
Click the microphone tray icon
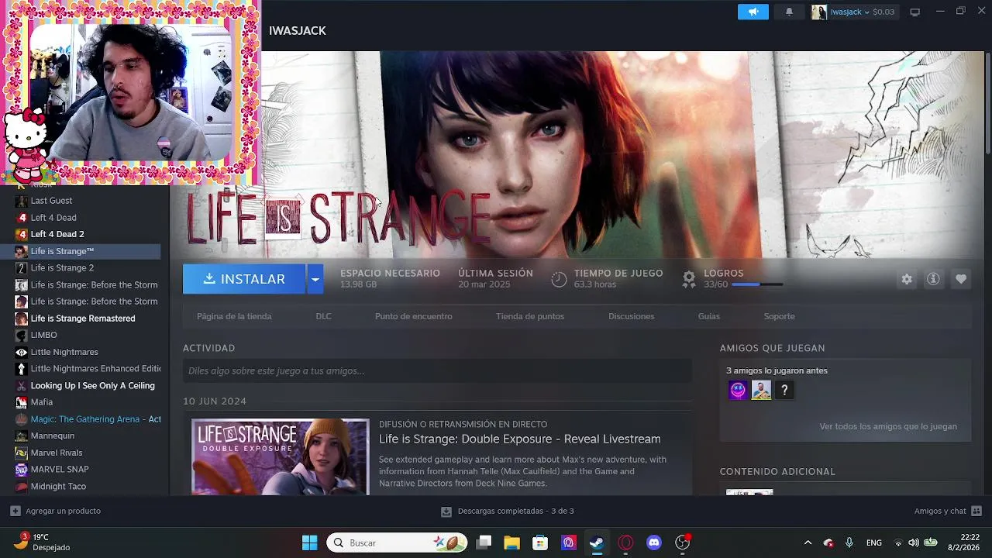[x=849, y=542]
